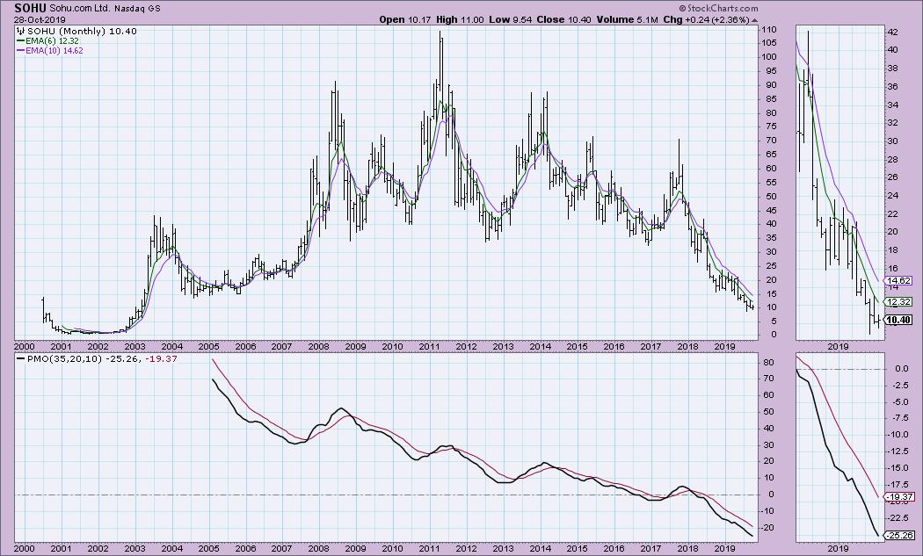
Task: Click the 2014 year label under the PMO chart
Action: (541, 548)
